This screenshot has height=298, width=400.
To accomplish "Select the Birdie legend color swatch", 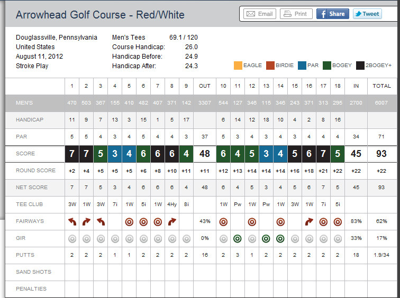I will (269, 66).
